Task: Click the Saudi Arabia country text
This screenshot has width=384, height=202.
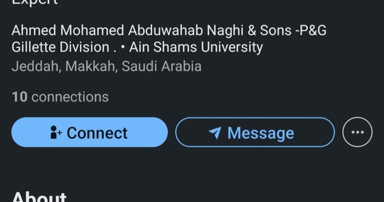Action: [x=161, y=66]
